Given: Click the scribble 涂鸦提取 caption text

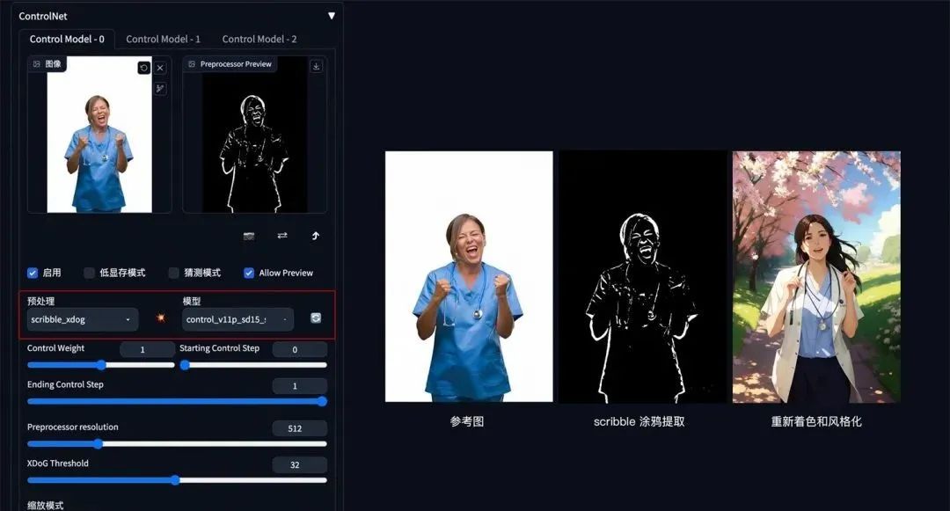Looking at the screenshot, I should [639, 421].
